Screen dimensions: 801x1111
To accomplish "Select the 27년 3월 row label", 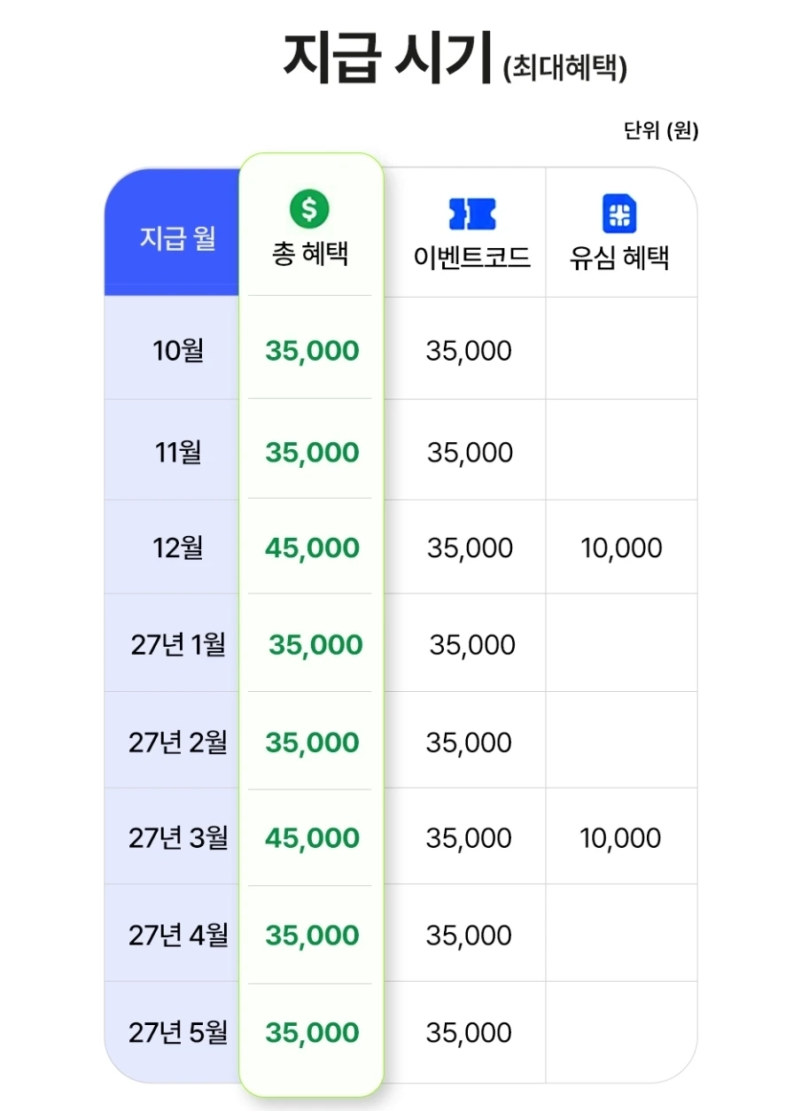I will 178,838.
